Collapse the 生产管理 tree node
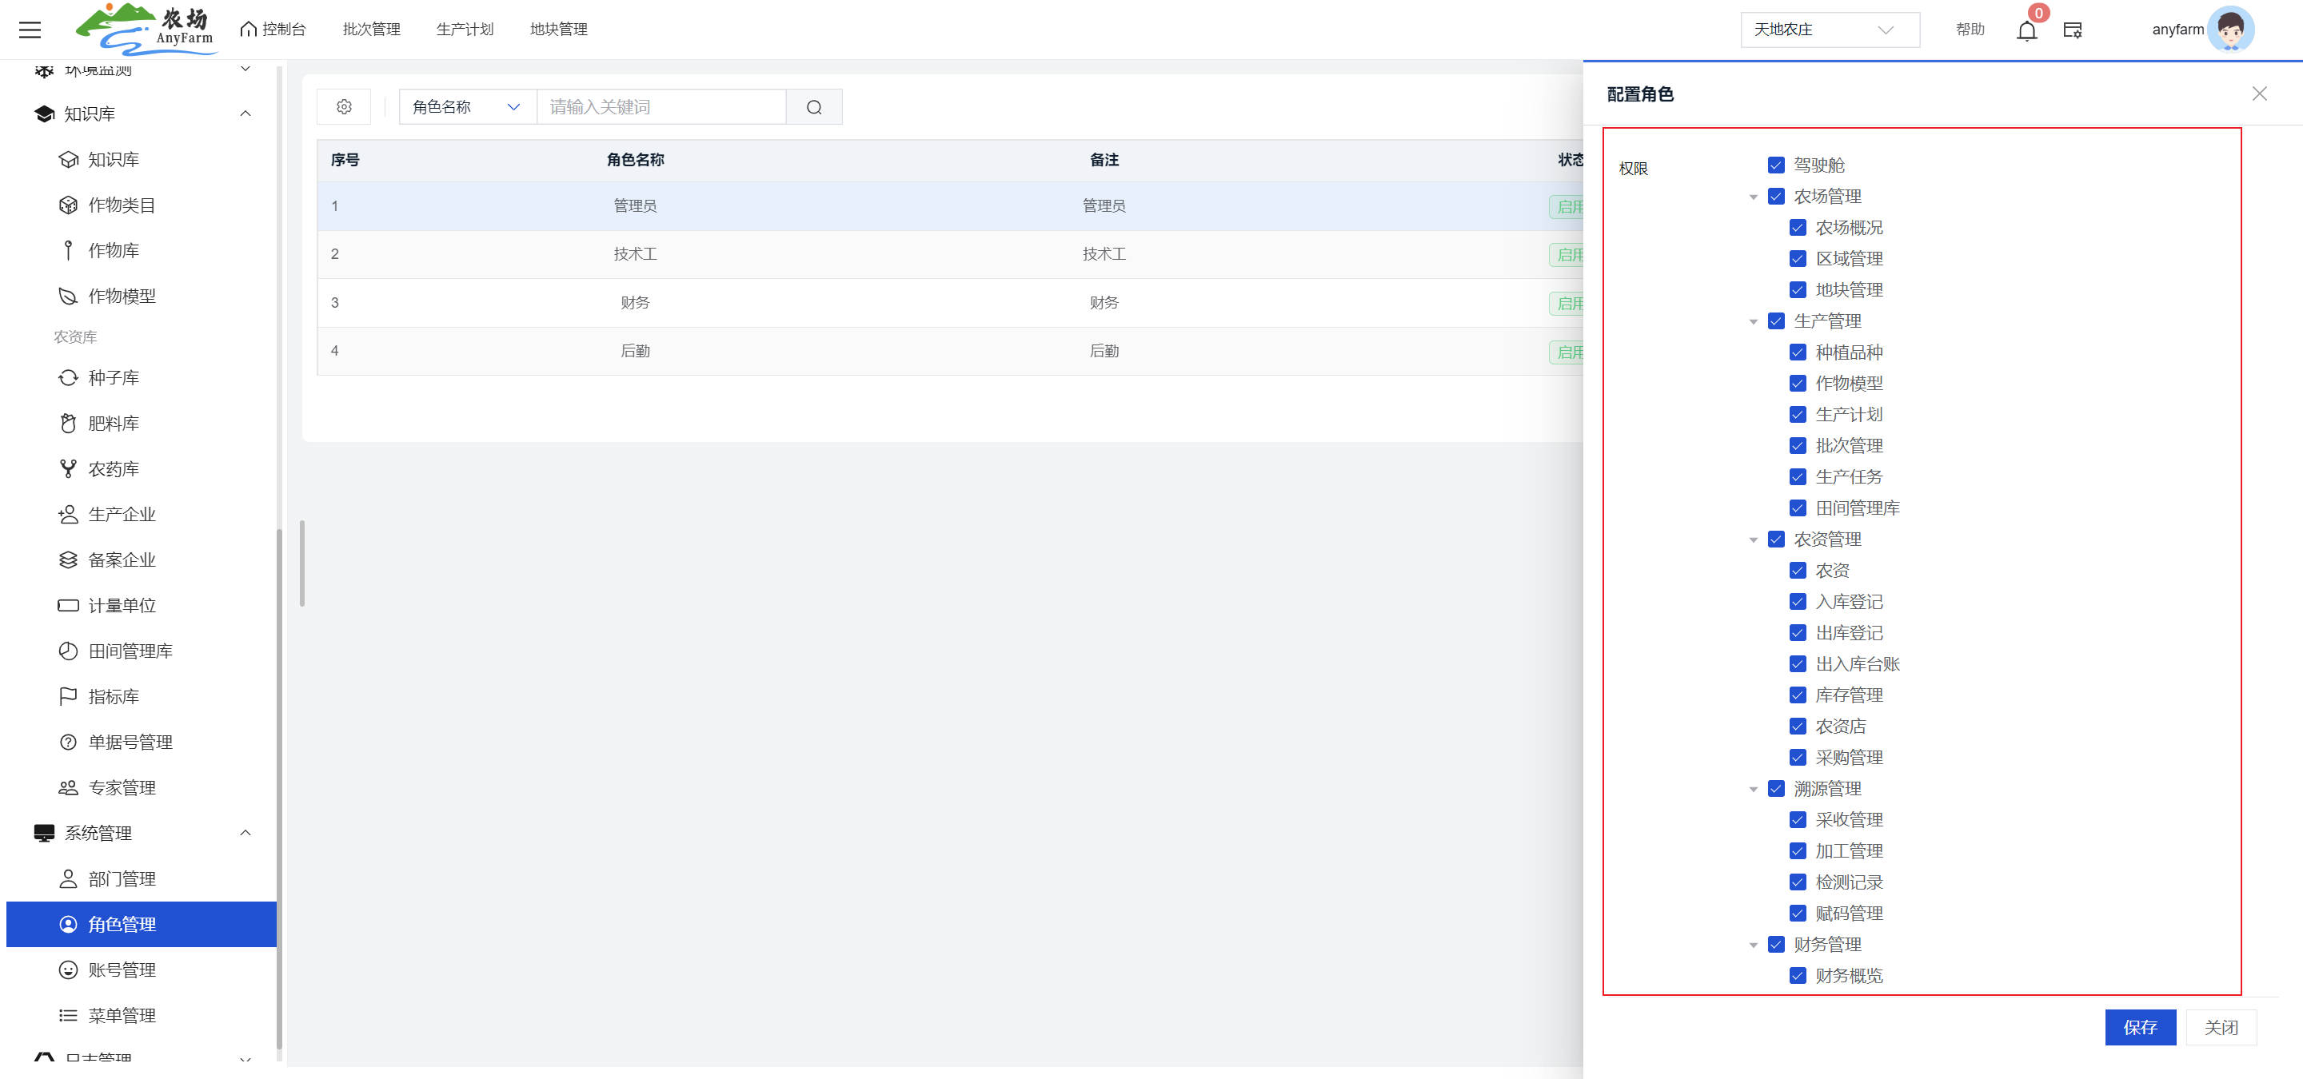Viewport: 2303px width, 1079px height. click(x=1753, y=321)
